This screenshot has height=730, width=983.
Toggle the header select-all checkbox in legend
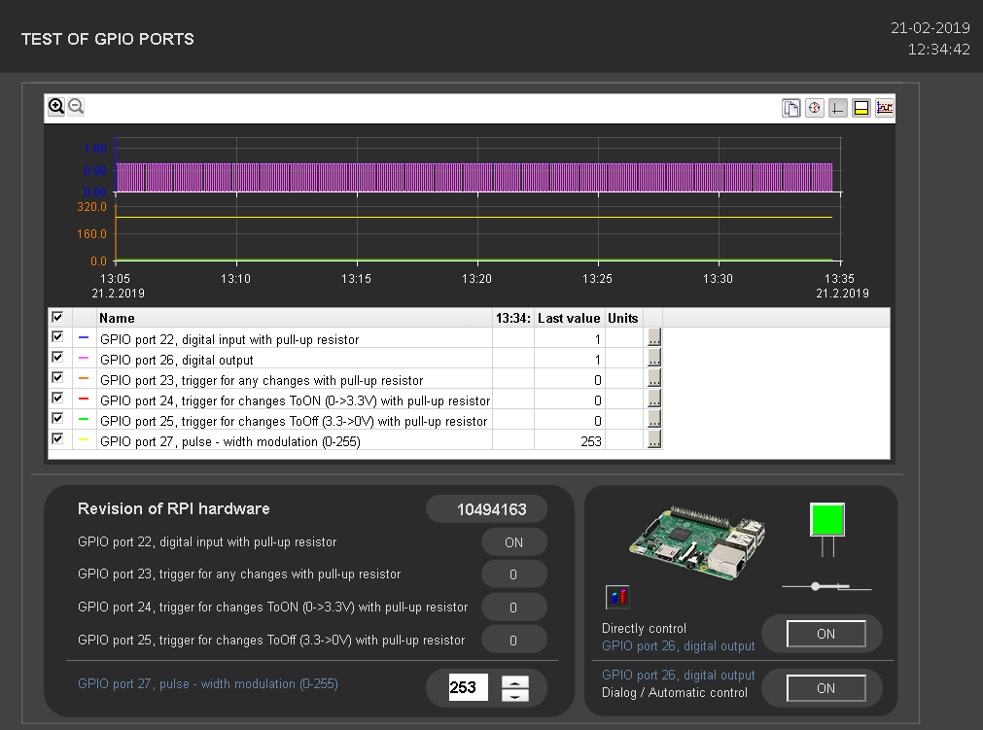pyautogui.click(x=57, y=317)
